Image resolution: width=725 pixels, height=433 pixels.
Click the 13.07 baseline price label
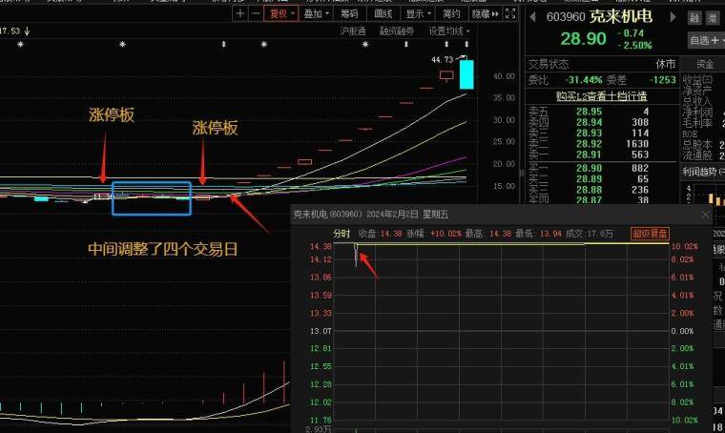tap(321, 331)
